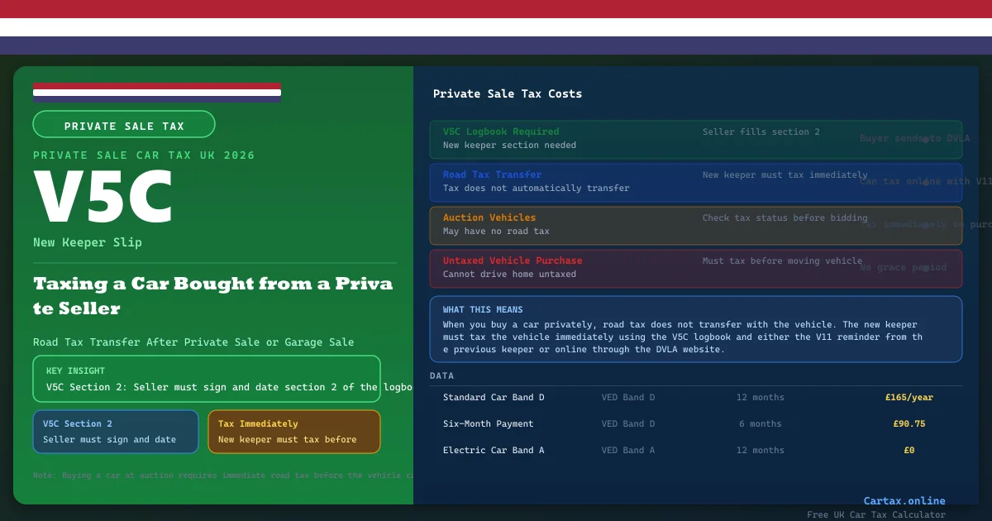Click the dot in the V5C Logbook row
Viewport: 992px width, 521px height.
tap(925, 140)
